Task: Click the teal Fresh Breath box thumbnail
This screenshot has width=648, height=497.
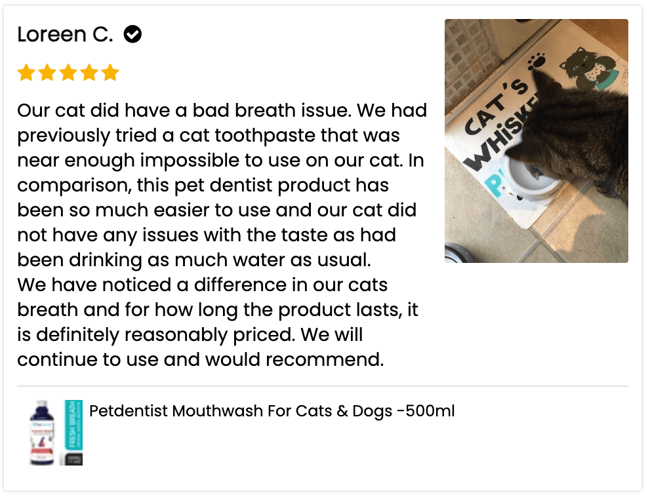Action: point(73,433)
